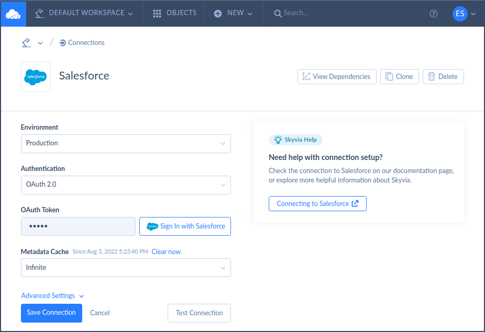
Task: Click the ES user avatar
Action: (x=460, y=14)
